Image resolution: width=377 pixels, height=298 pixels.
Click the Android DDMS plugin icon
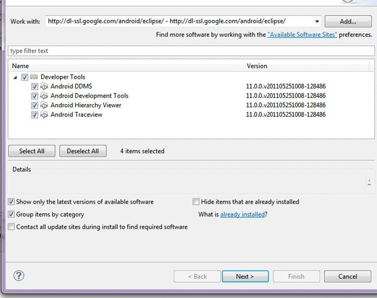click(44, 86)
